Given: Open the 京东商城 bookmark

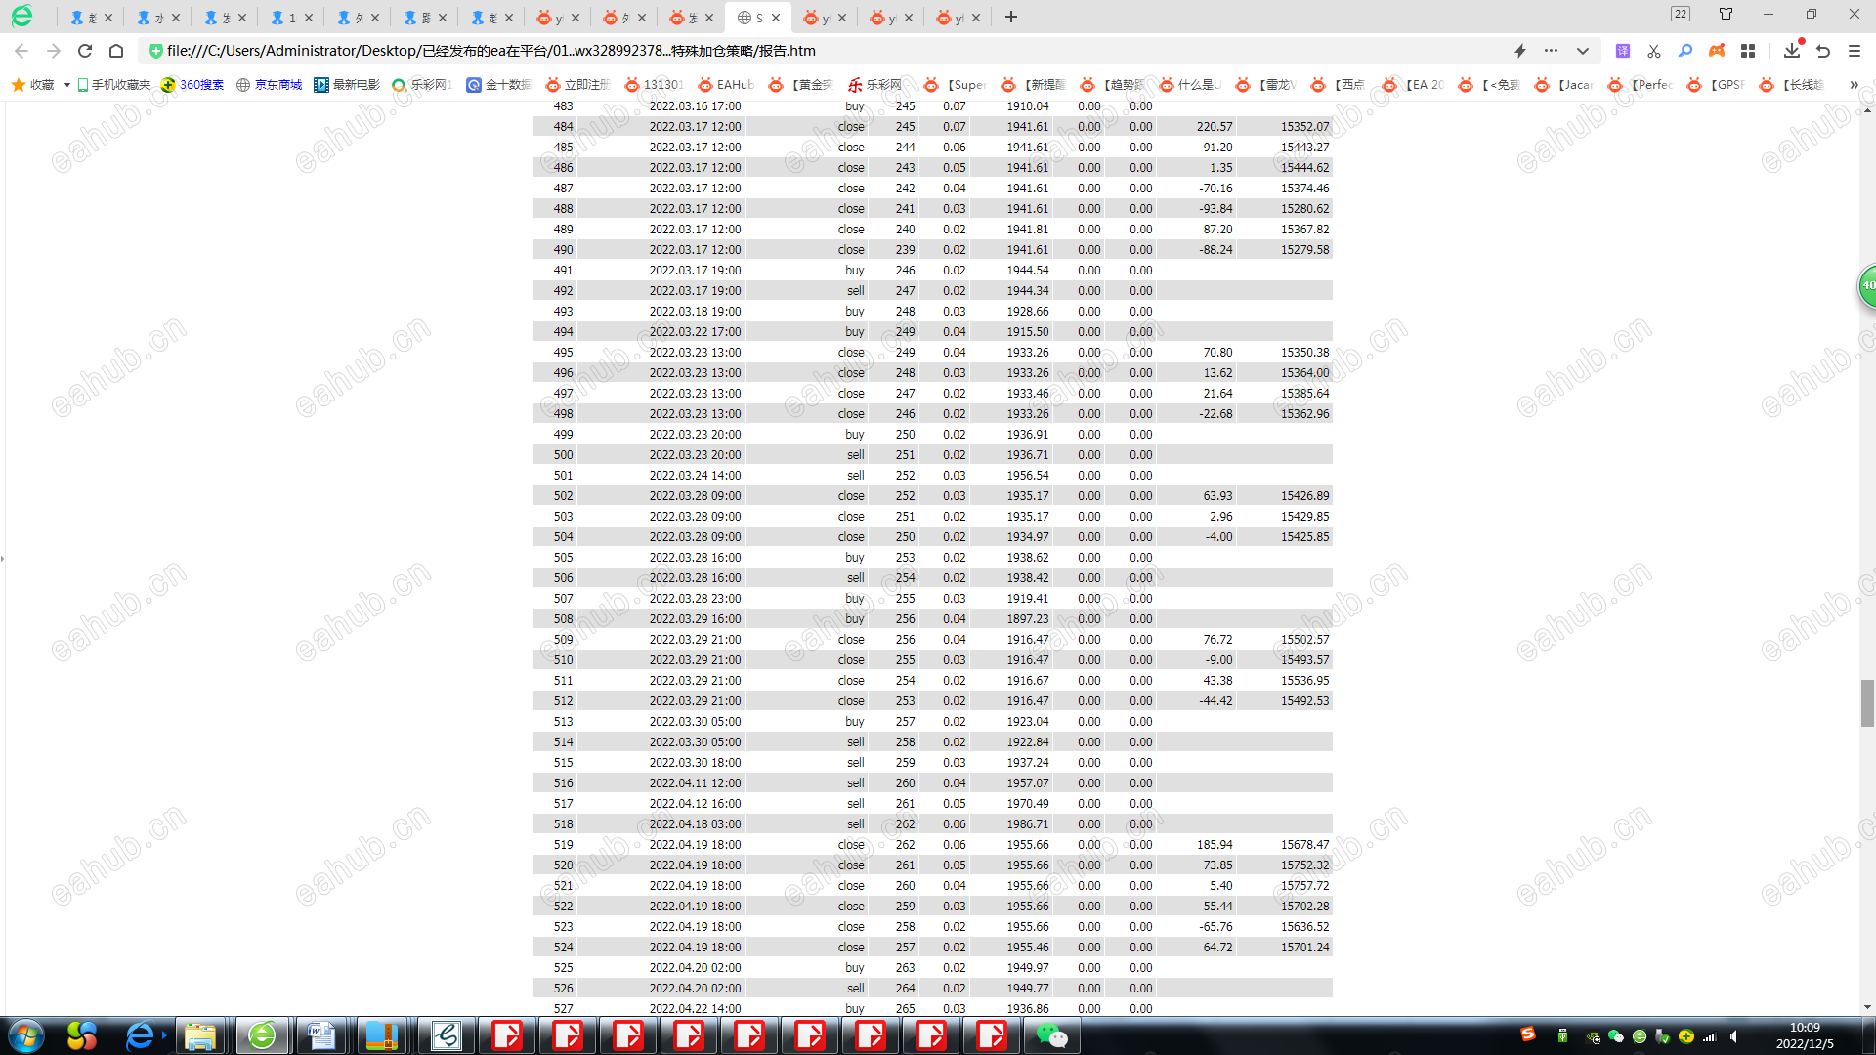Looking at the screenshot, I should tap(270, 85).
